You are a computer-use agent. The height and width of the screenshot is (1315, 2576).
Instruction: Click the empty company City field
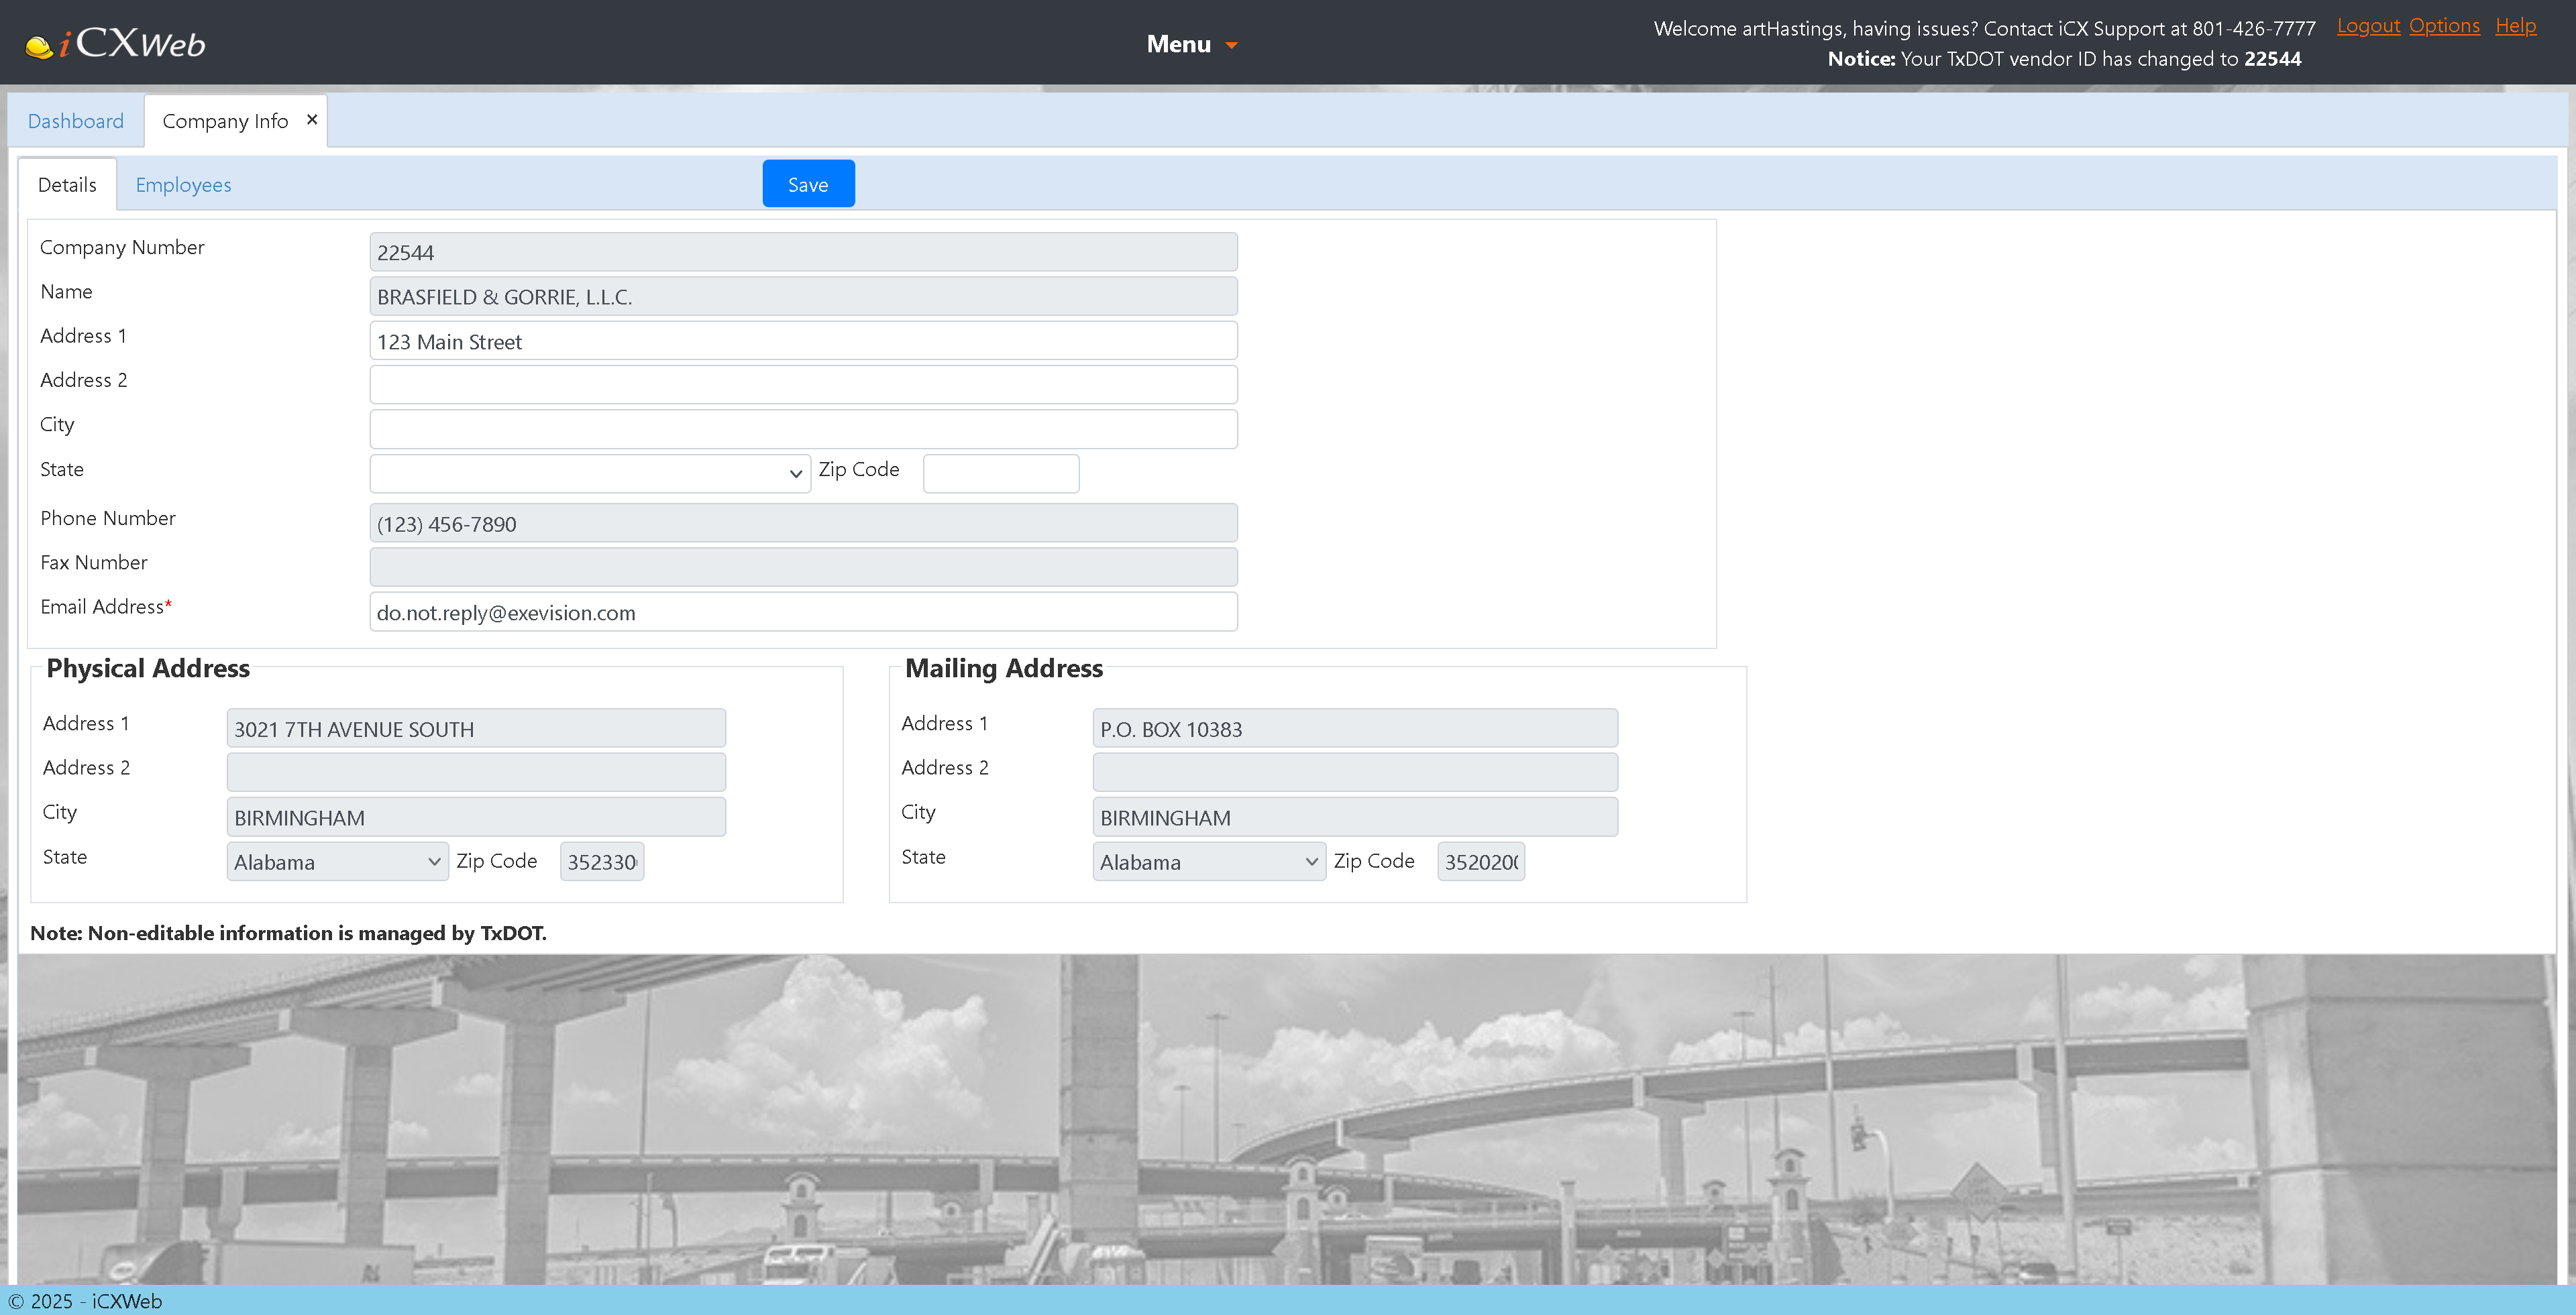(x=803, y=428)
